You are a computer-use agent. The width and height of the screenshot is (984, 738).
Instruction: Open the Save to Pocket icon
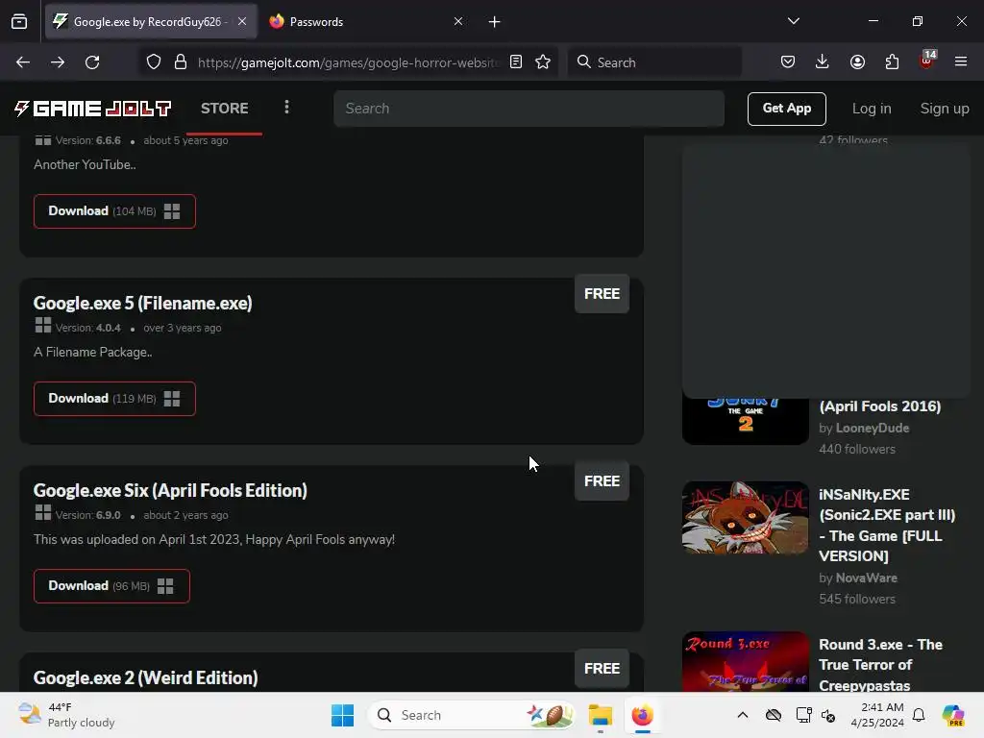(x=788, y=62)
